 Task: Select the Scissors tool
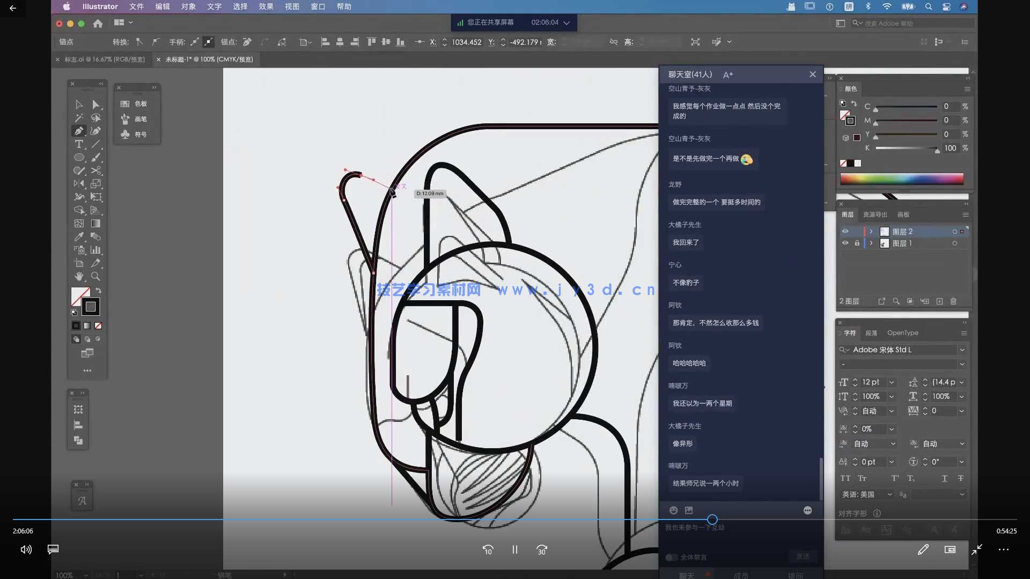[96, 170]
